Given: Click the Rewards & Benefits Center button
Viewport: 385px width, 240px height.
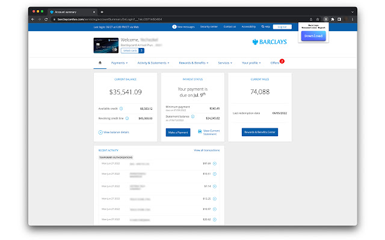Looking at the screenshot, I should click(260, 132).
